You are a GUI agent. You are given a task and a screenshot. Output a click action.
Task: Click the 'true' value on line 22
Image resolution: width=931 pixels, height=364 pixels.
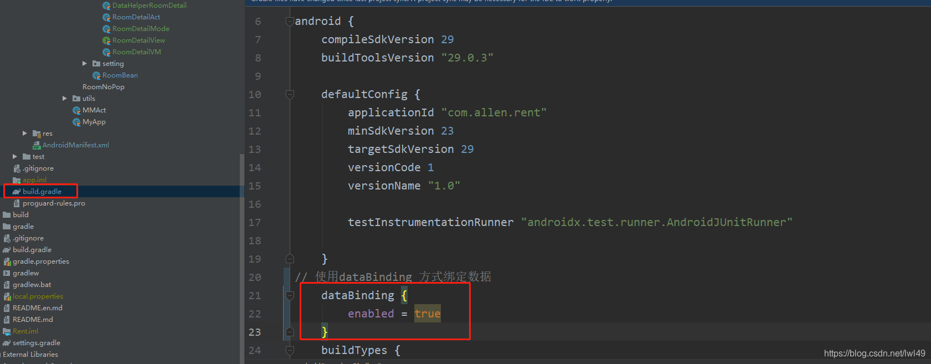(x=428, y=314)
